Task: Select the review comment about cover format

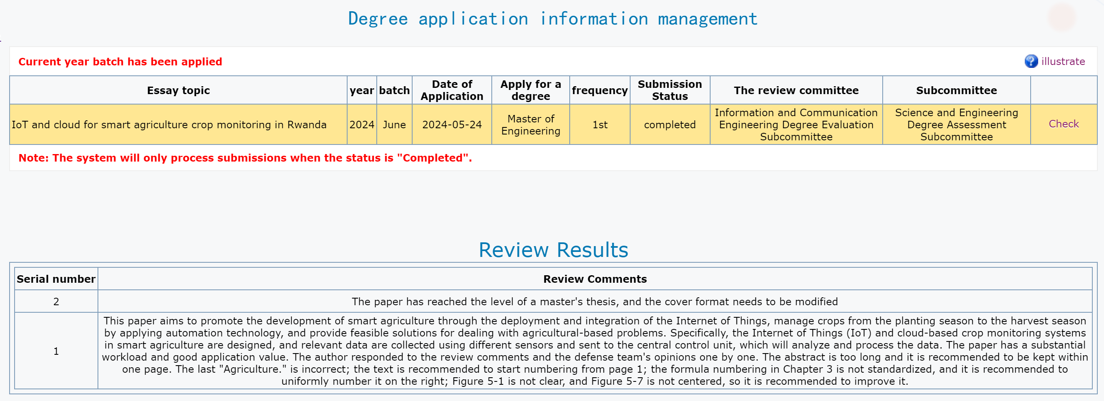Action: (594, 301)
